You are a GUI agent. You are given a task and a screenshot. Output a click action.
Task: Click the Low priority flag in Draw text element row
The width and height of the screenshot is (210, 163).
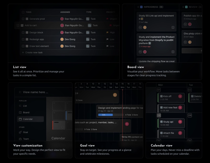point(107,46)
